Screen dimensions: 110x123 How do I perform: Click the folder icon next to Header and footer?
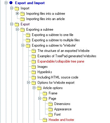[45, 120]
